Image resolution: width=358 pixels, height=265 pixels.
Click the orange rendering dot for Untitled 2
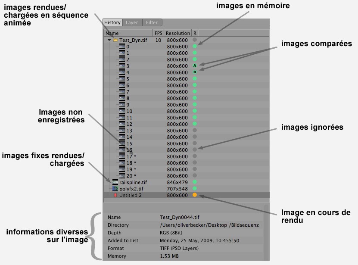coord(195,195)
